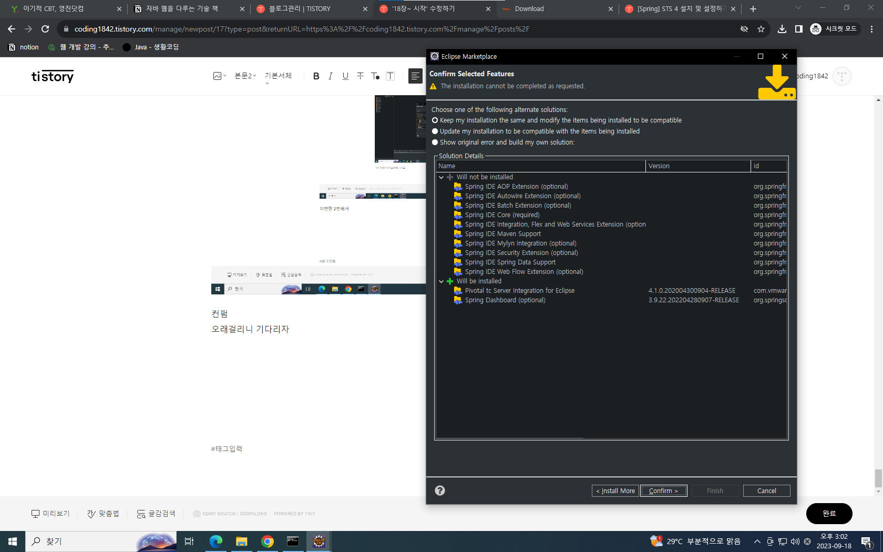The image size is (883, 552).
Task: Select 'Show original error' radio option
Action: [x=435, y=142]
